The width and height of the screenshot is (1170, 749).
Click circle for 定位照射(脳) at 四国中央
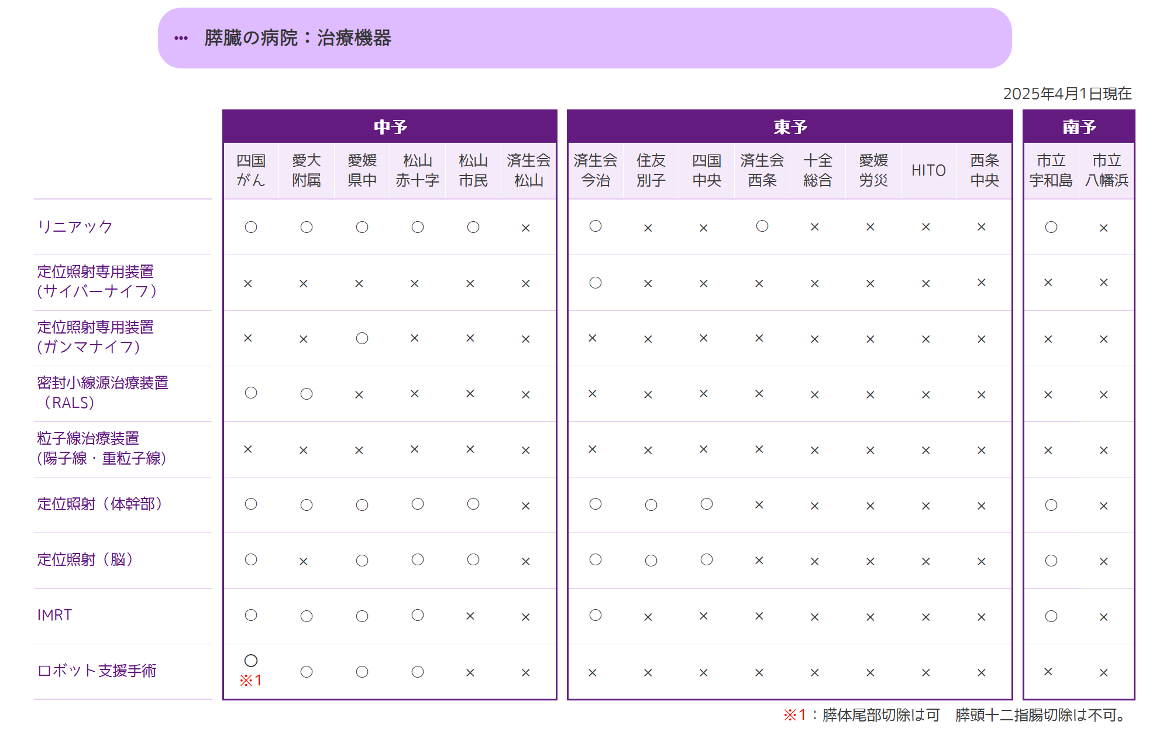(x=707, y=559)
